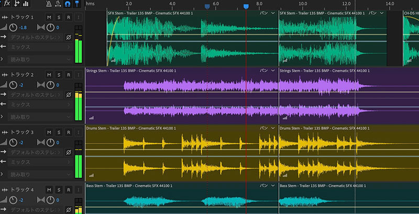
Task: Click the waveform icon beside トラック 3
Action: click(x=5, y=132)
